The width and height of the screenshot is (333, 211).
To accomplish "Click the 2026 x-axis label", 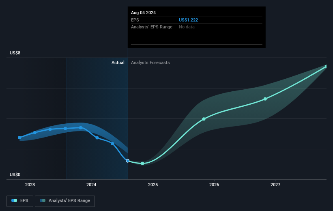I will click(x=214, y=185).
